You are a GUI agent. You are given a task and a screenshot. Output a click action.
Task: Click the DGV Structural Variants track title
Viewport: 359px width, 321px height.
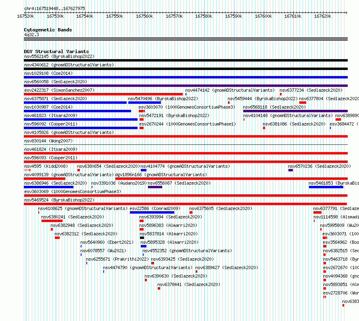pos(56,51)
